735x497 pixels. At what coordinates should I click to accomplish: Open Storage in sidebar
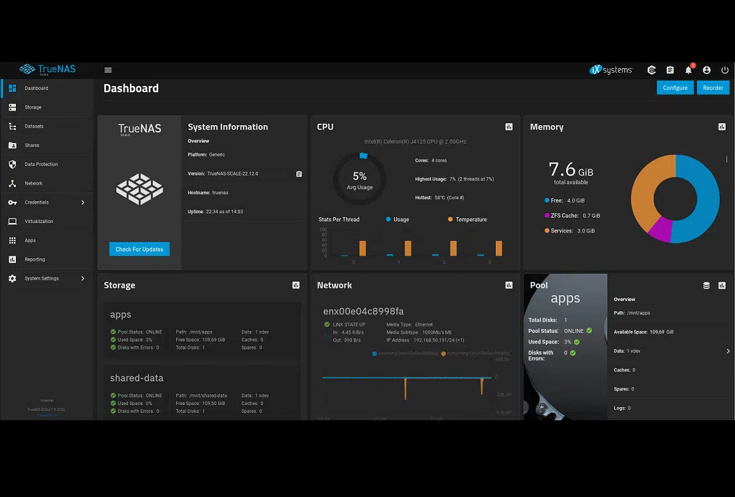(47, 107)
